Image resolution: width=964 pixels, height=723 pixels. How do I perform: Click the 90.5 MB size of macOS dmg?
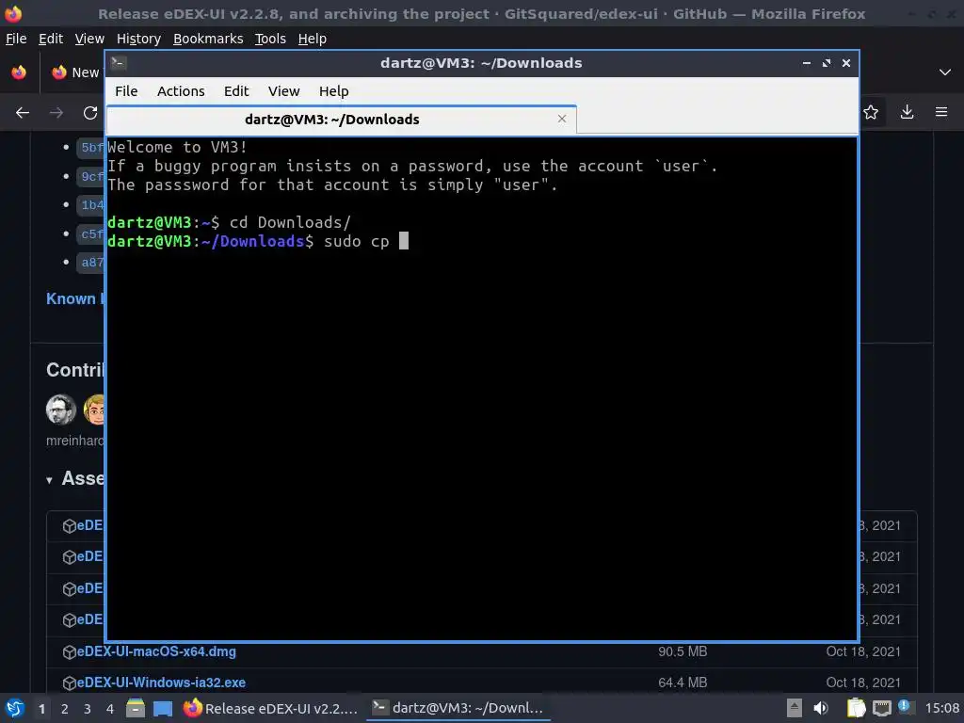683,651
